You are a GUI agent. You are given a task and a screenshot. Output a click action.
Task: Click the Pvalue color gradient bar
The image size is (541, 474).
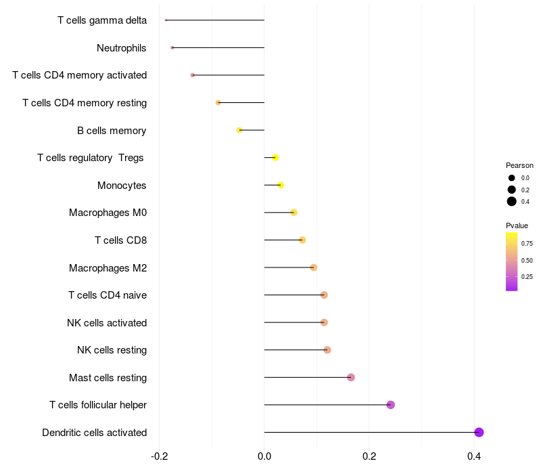pos(511,262)
